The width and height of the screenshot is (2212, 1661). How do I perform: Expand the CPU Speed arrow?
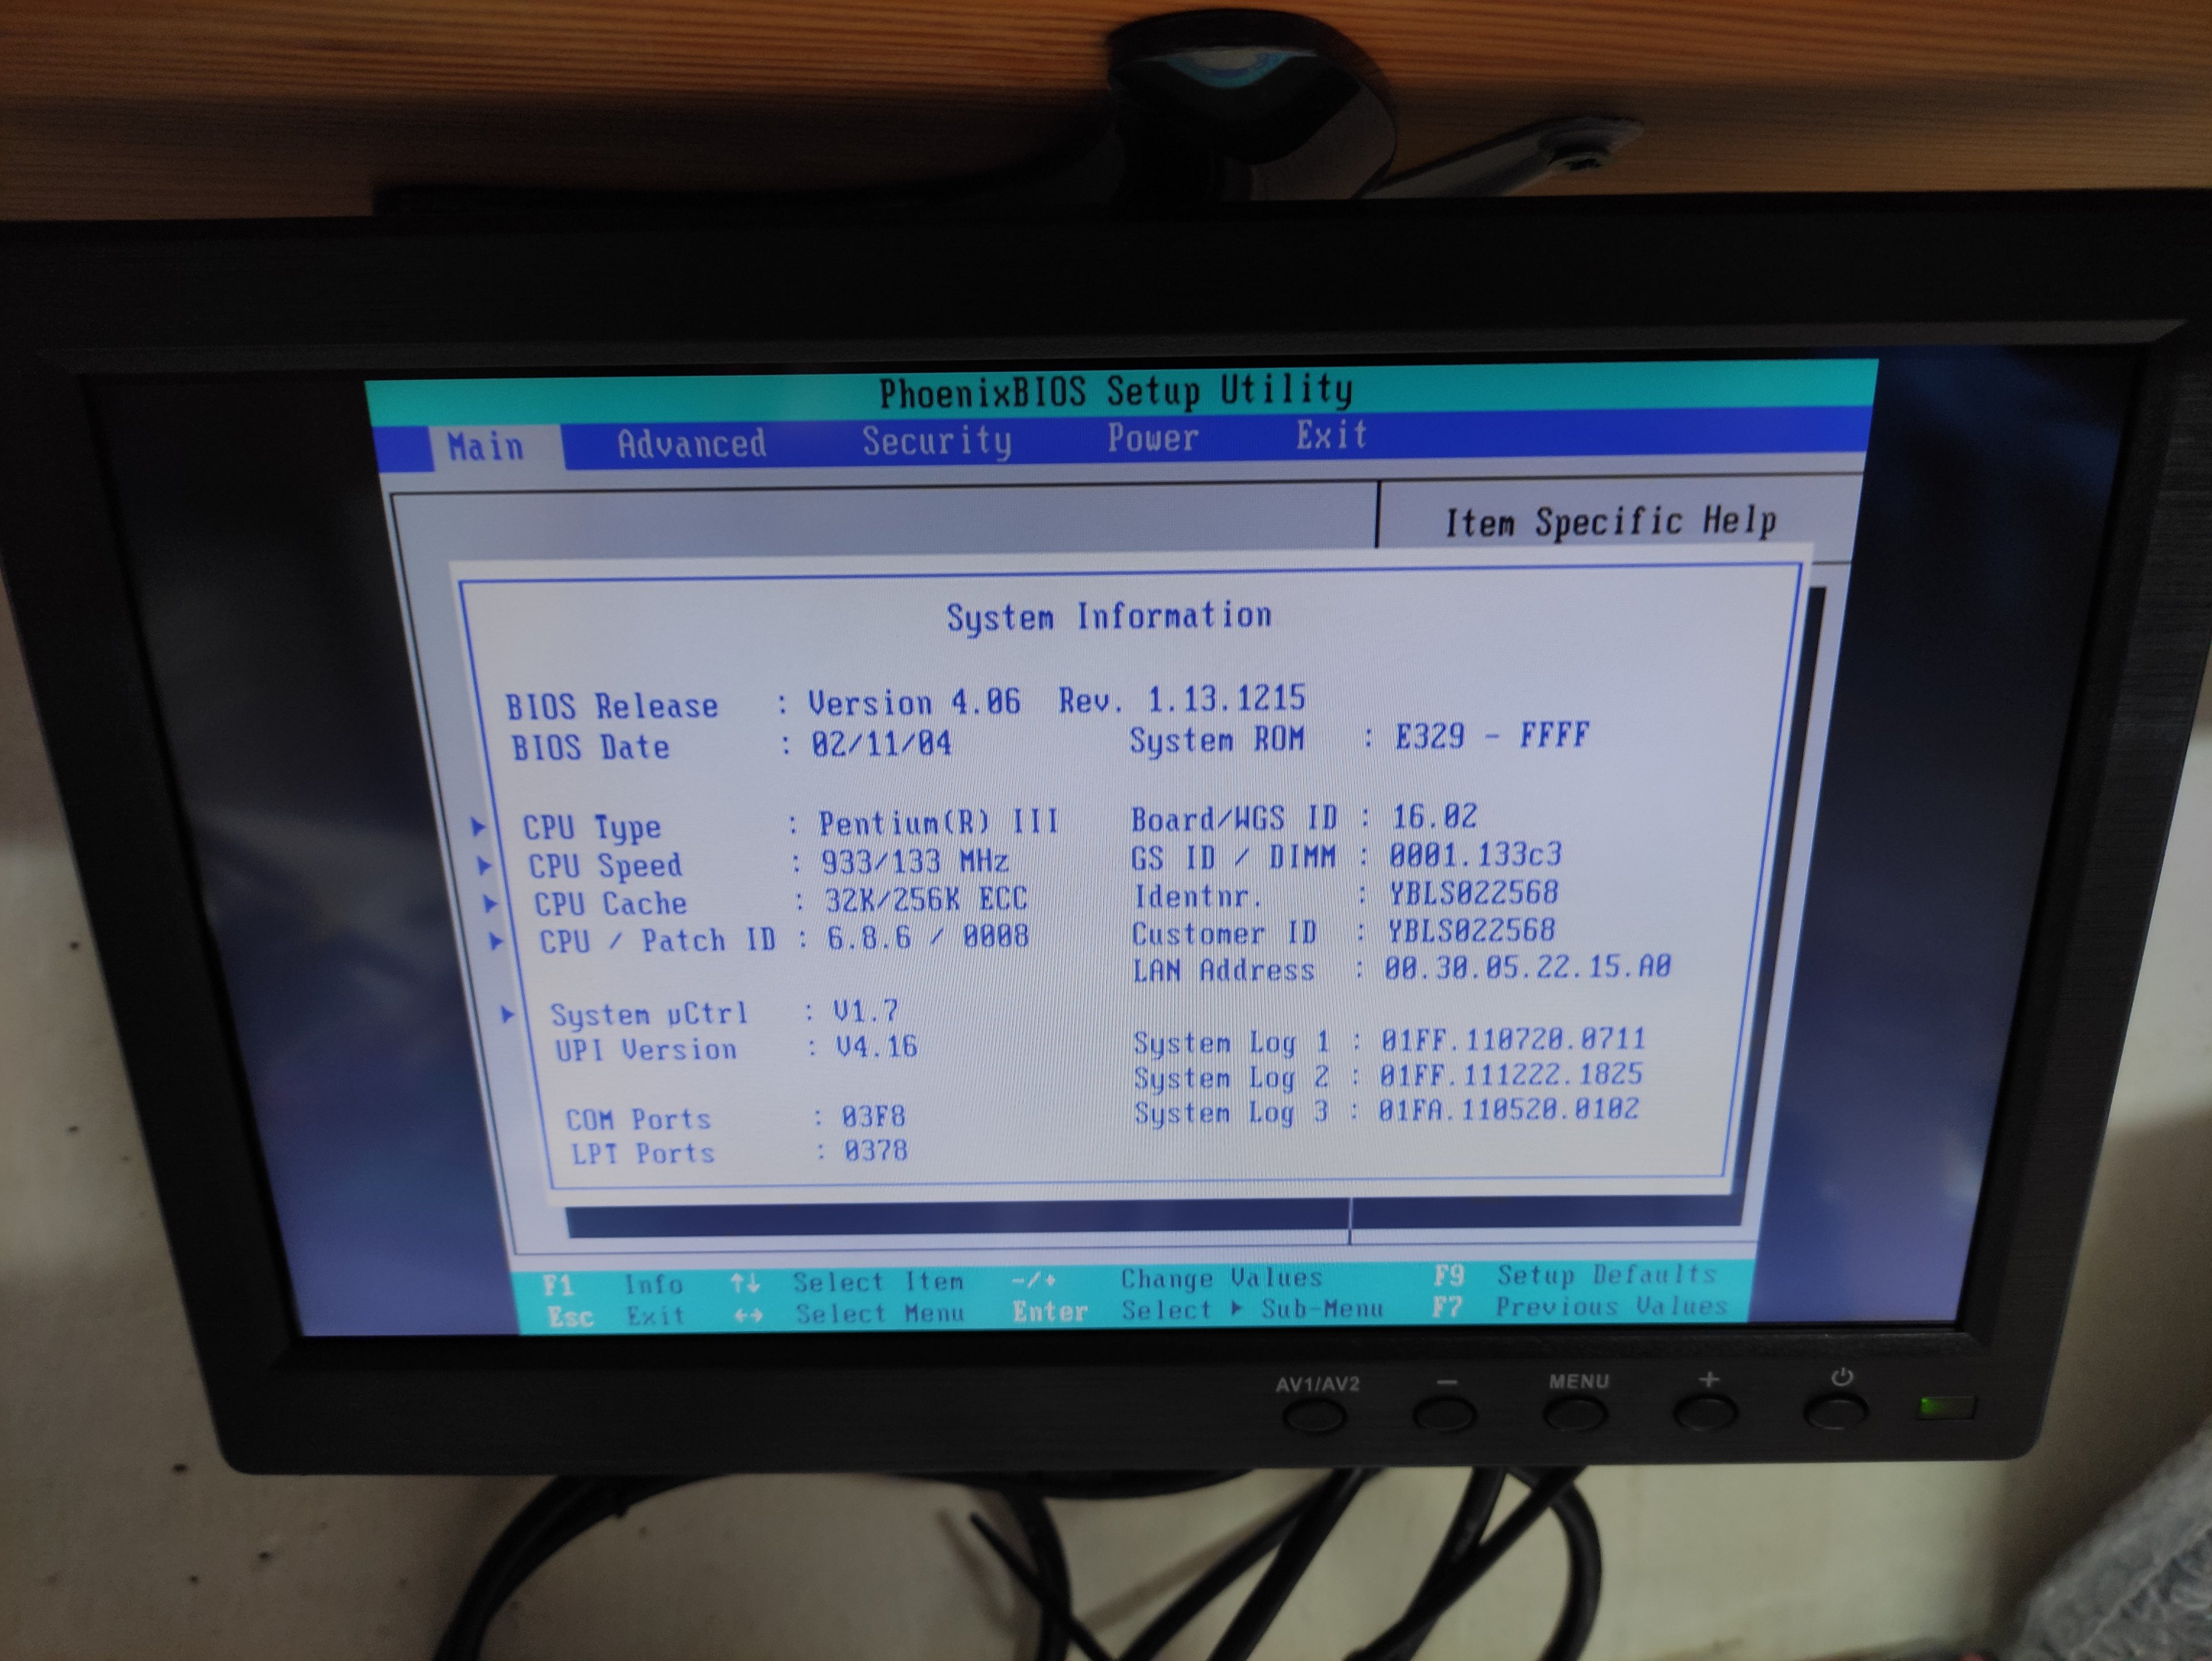(484, 865)
